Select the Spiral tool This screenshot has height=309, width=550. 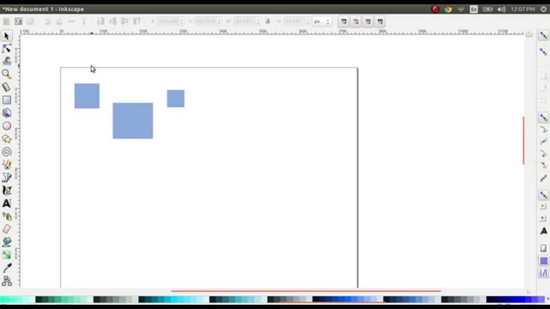6,151
